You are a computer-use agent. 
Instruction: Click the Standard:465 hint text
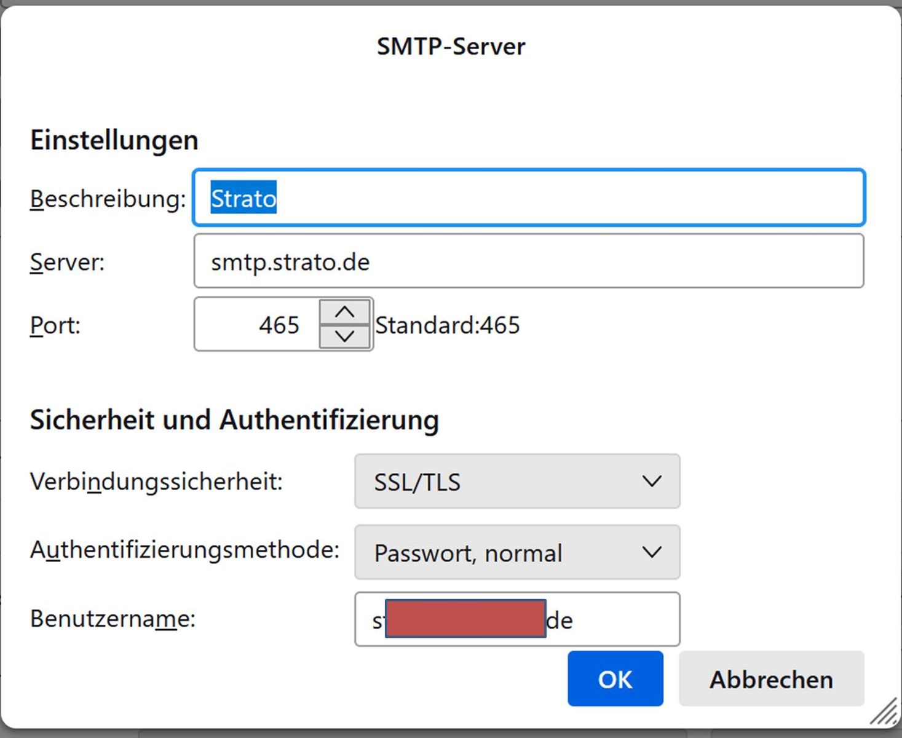tap(448, 325)
